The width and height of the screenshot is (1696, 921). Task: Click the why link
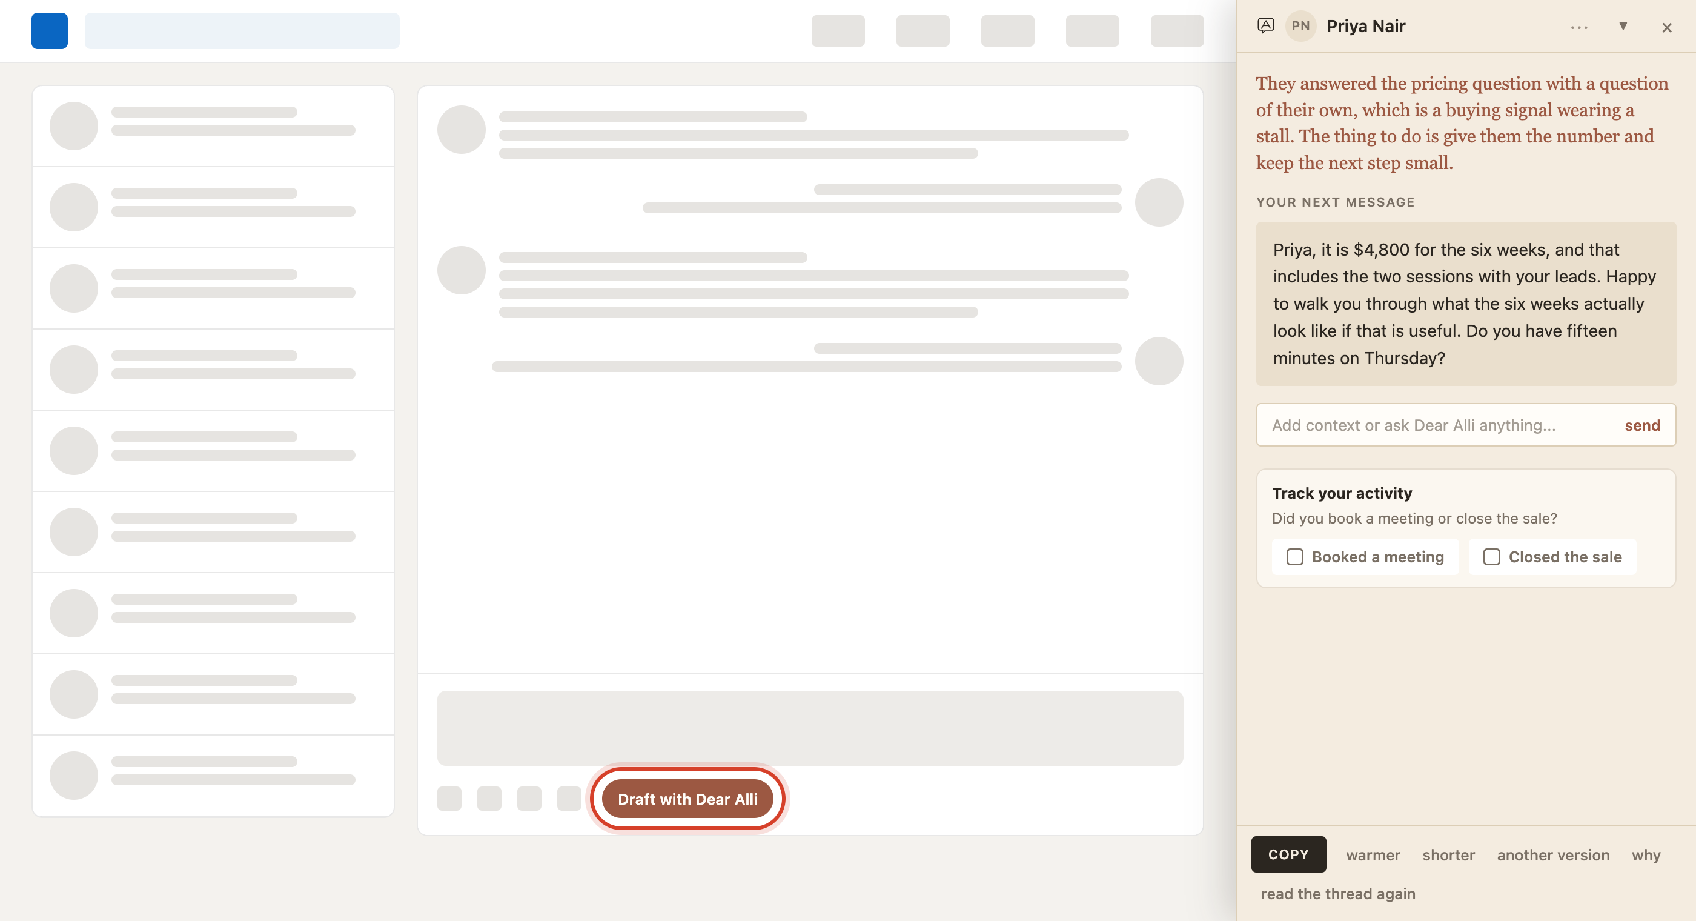[x=1646, y=854]
